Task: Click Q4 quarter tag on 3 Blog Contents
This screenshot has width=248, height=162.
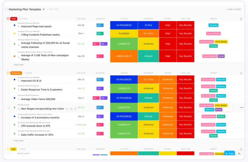Action: 100,34
